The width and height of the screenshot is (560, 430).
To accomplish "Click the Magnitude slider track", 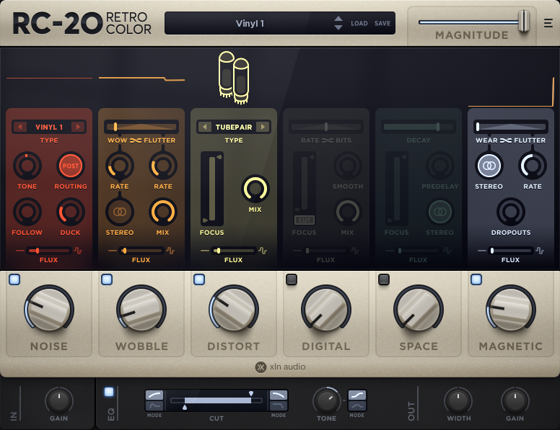I will click(469, 22).
